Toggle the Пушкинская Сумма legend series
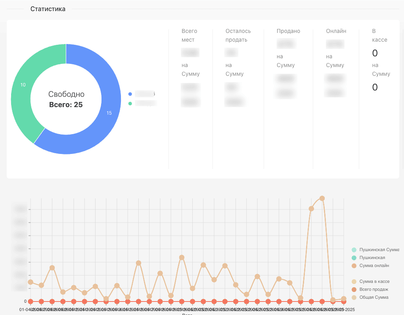The width and height of the screenshot is (404, 315). click(374, 250)
